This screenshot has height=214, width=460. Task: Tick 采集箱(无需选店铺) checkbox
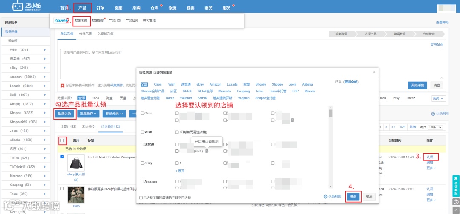tap(177, 132)
